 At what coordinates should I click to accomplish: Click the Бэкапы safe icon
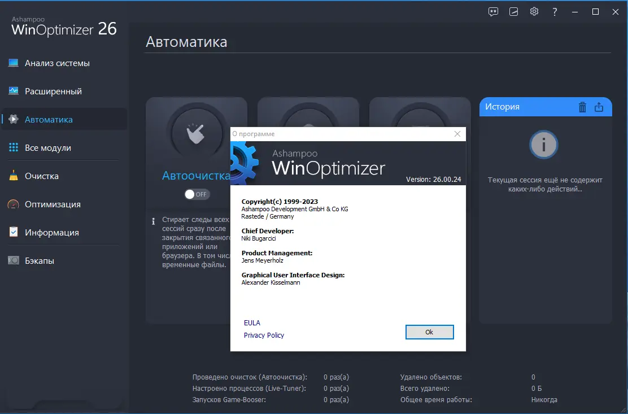[13, 260]
